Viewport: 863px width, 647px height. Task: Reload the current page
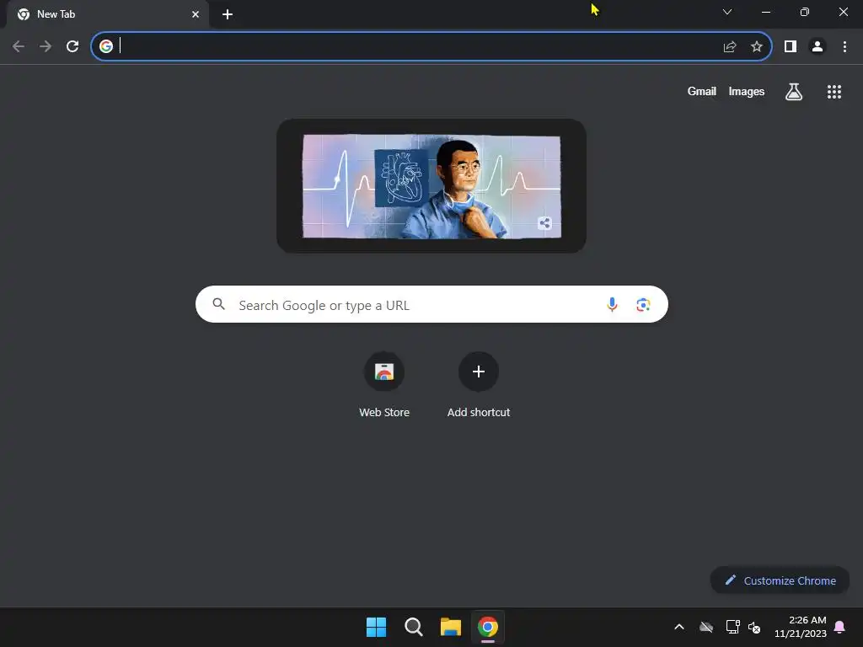72,46
